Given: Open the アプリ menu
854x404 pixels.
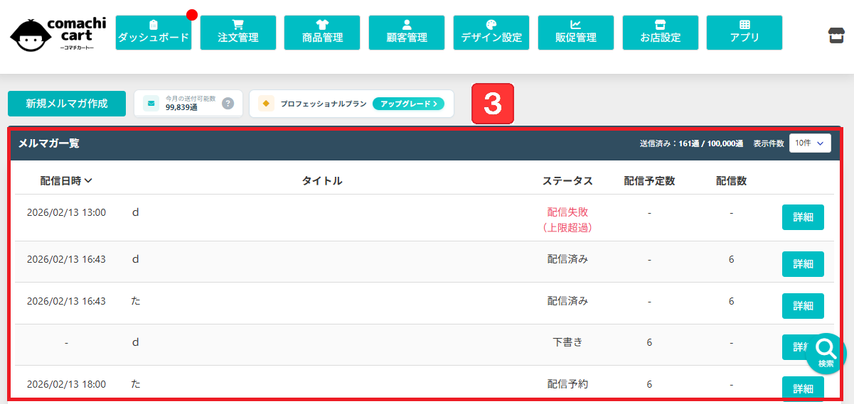Looking at the screenshot, I should 744,33.
